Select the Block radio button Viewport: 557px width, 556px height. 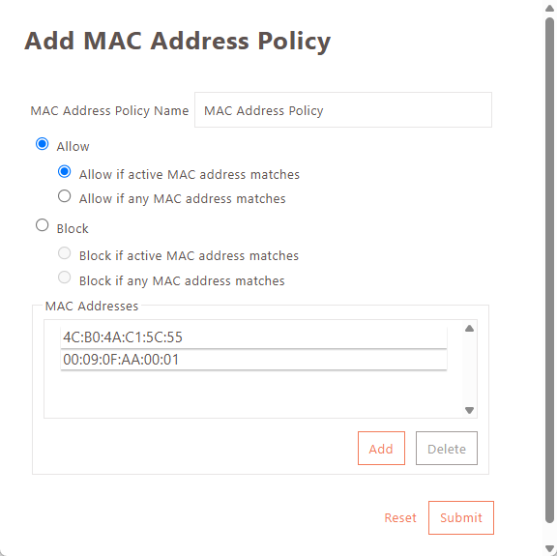(x=43, y=225)
